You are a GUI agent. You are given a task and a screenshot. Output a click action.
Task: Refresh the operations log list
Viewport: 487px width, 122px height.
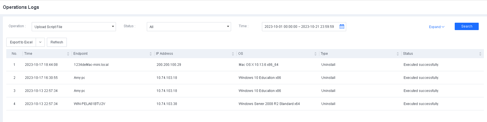(x=57, y=42)
